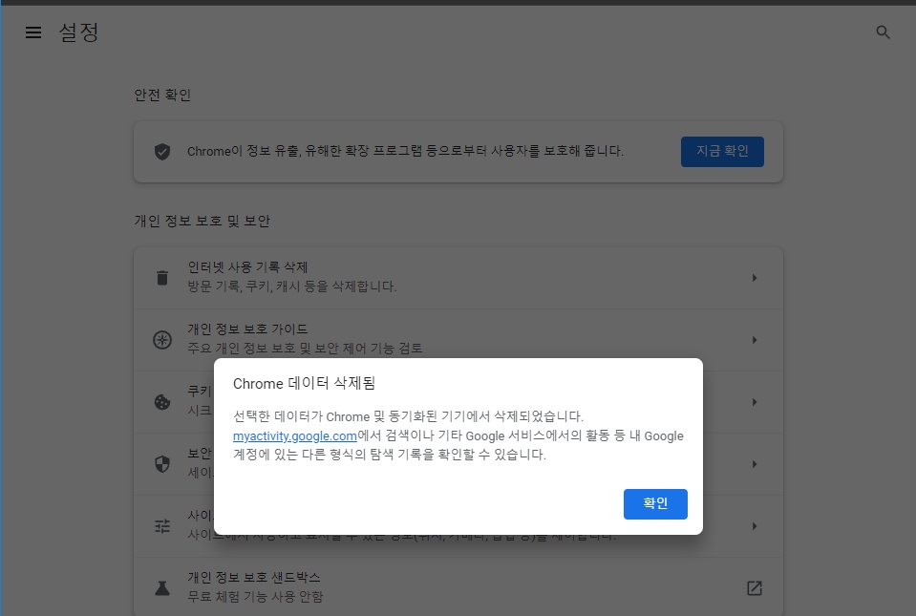
Task: Expand the site settings row arrow
Action: click(755, 526)
